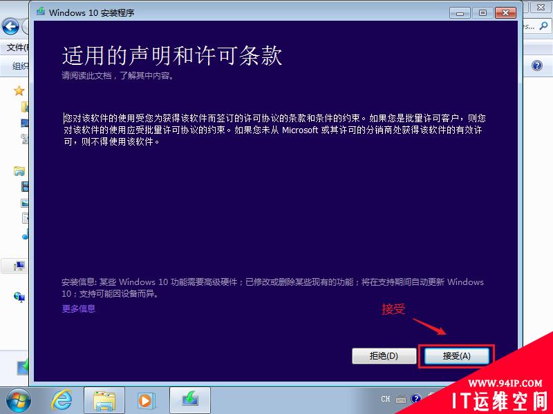
Task: Select the Windows 10 setup taskbar icon
Action: point(190,401)
